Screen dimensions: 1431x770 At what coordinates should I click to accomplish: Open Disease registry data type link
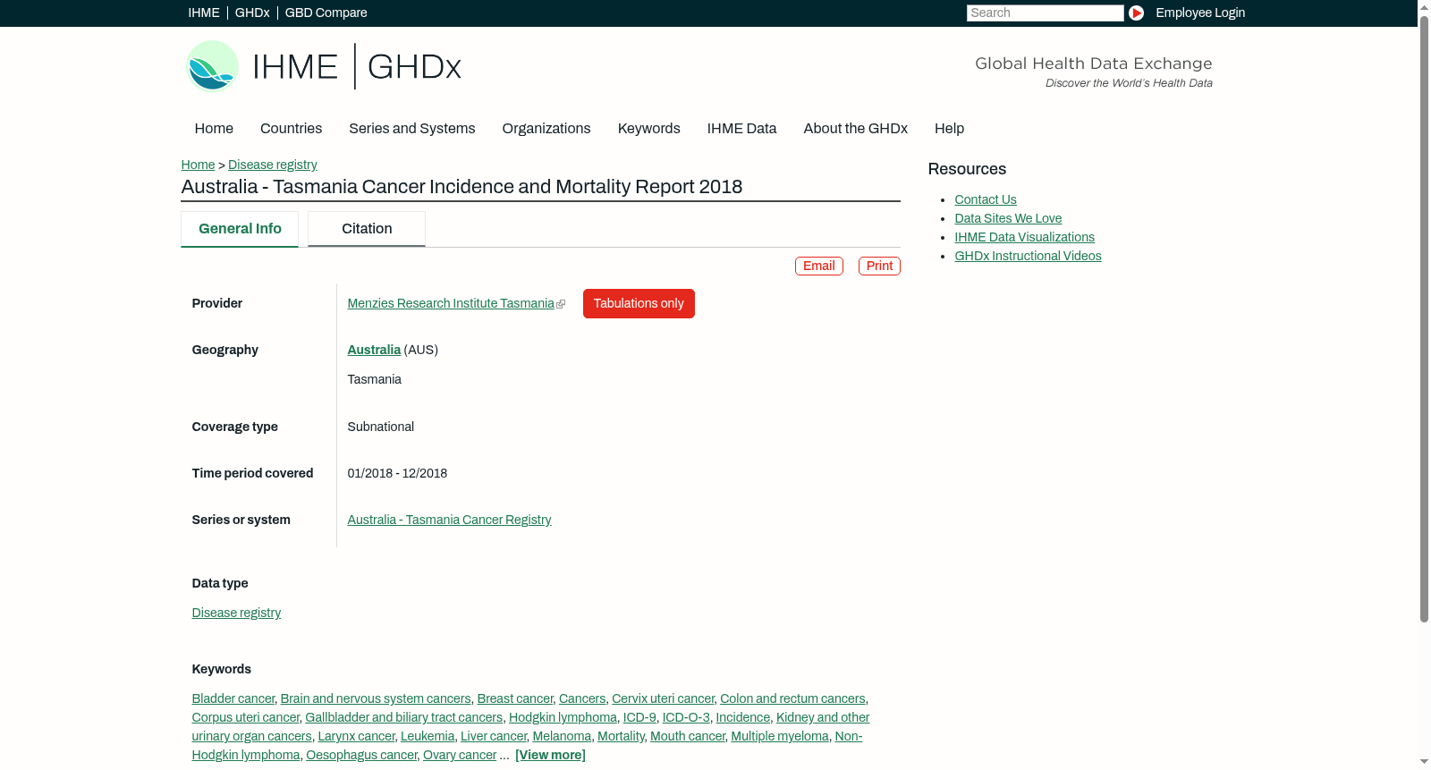point(236,613)
